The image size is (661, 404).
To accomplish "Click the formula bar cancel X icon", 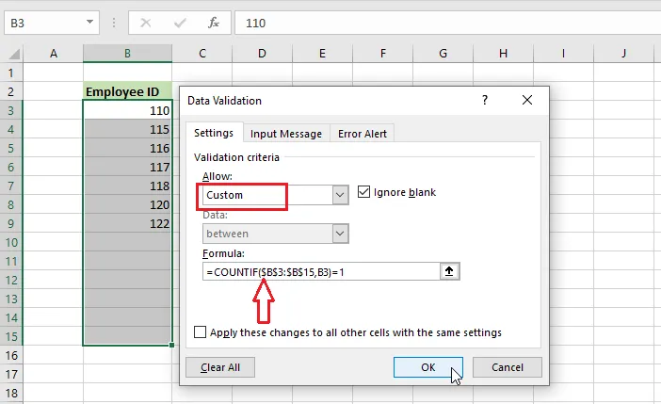I will click(145, 23).
